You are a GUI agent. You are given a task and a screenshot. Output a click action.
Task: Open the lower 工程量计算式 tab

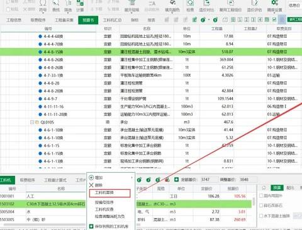pos(55,180)
